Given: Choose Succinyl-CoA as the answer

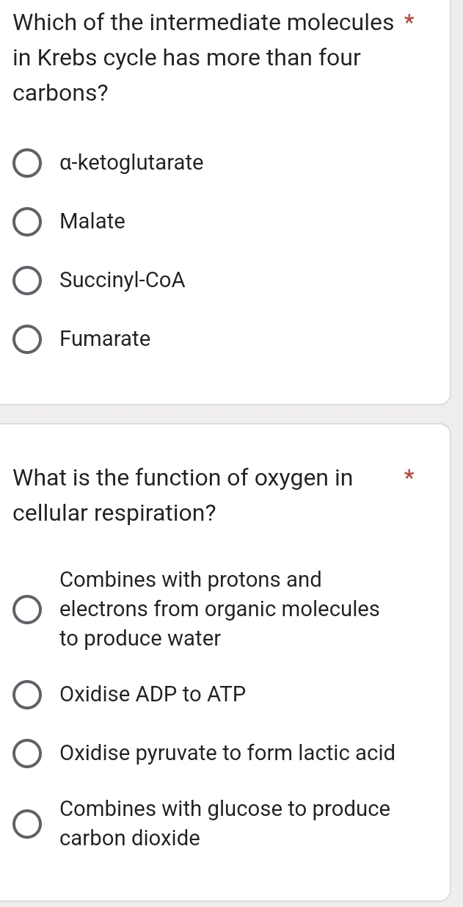Looking at the screenshot, I should click(27, 281).
